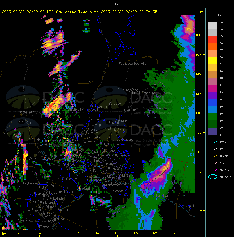234x237 pixels.
Task: Click the 'L_PAZ' map label
Action: tap(190, 207)
